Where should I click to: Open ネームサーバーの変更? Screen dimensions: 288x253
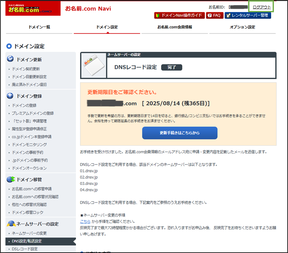29,233
